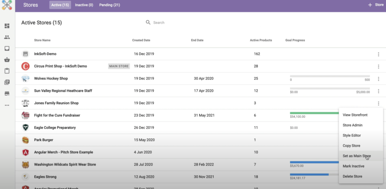Open Angular Merch - Pitch Store Example
Viewport: 386px width, 189px height.
[x=63, y=152]
